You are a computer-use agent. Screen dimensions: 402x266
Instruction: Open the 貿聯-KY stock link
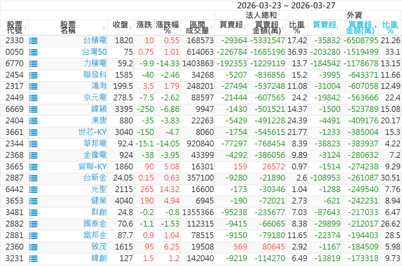coord(92,167)
